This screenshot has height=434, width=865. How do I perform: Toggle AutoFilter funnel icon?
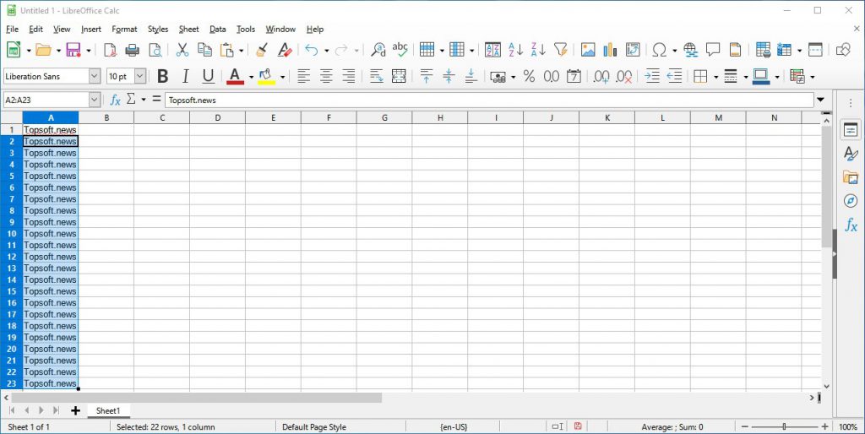coord(561,50)
